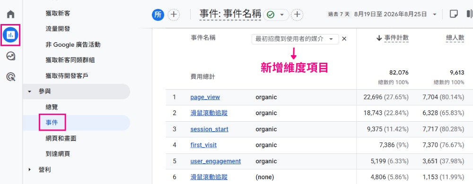This screenshot has height=184, width=473.
Task: Sort by the '總人數' column header
Action: [x=455, y=38]
